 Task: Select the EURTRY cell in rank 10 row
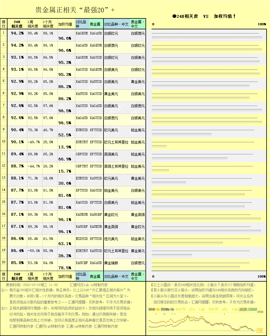pos(82,142)
